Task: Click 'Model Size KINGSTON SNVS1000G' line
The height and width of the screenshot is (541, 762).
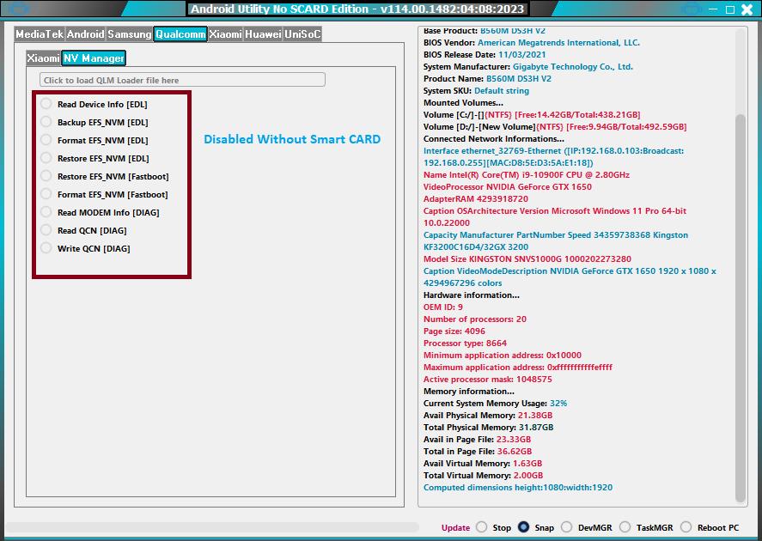Action: click(527, 258)
